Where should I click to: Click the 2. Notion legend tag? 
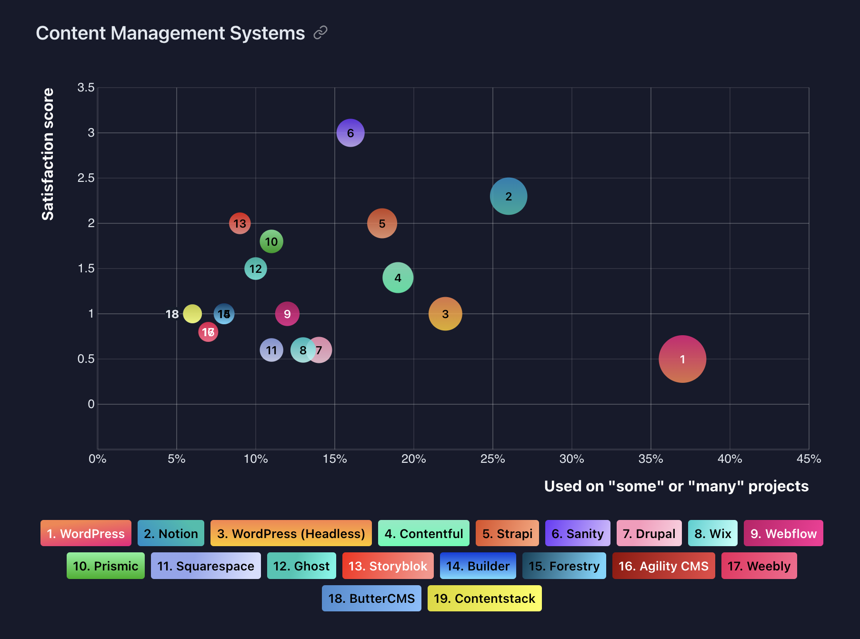pyautogui.click(x=171, y=533)
